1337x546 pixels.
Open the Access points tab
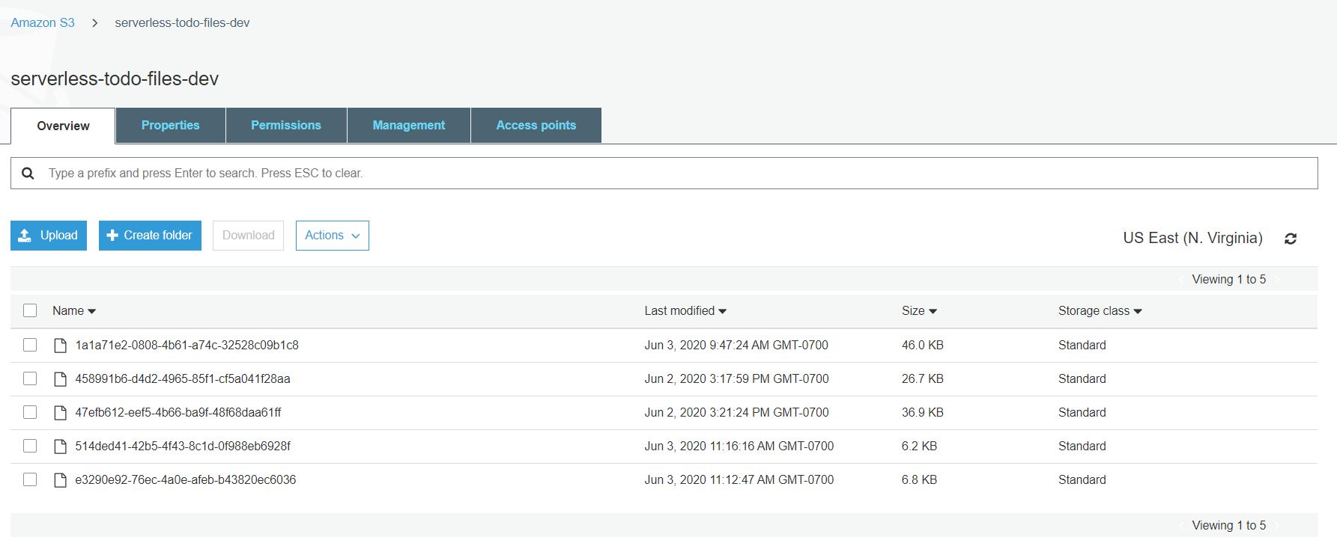(536, 125)
